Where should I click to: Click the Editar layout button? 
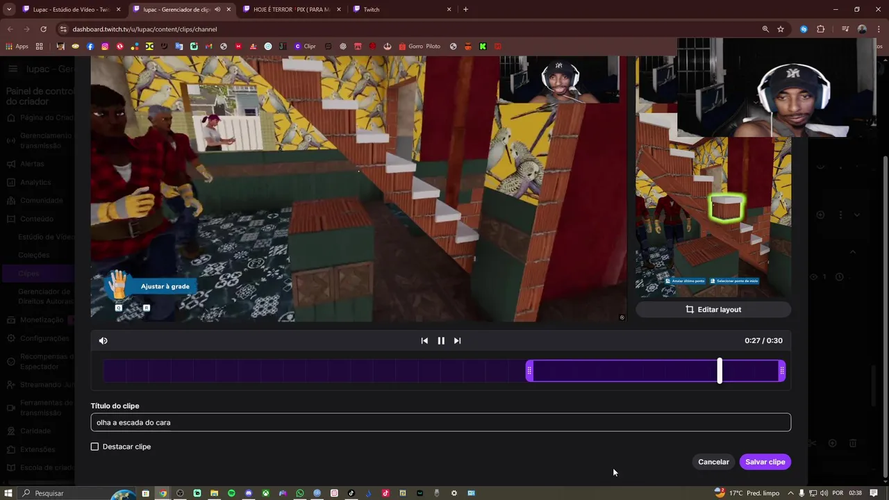(x=713, y=309)
